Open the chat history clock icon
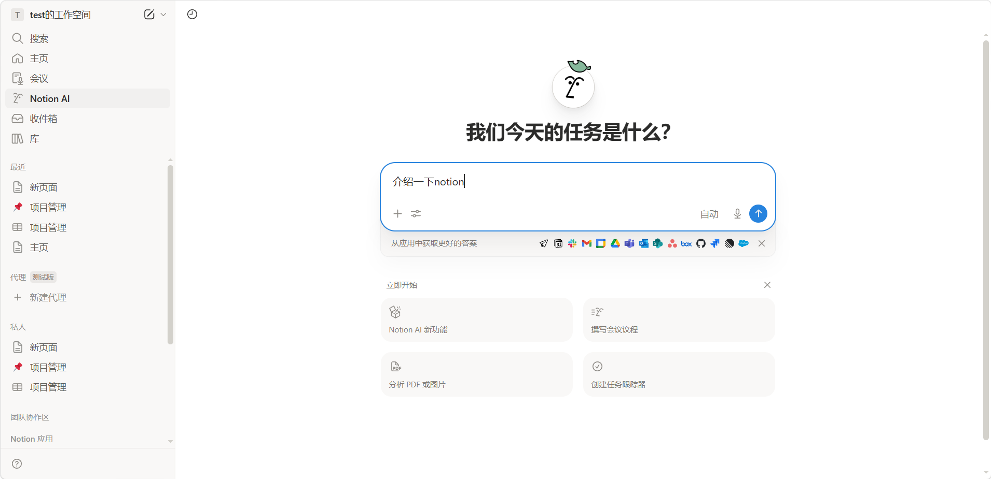This screenshot has width=991, height=479. coord(192,14)
